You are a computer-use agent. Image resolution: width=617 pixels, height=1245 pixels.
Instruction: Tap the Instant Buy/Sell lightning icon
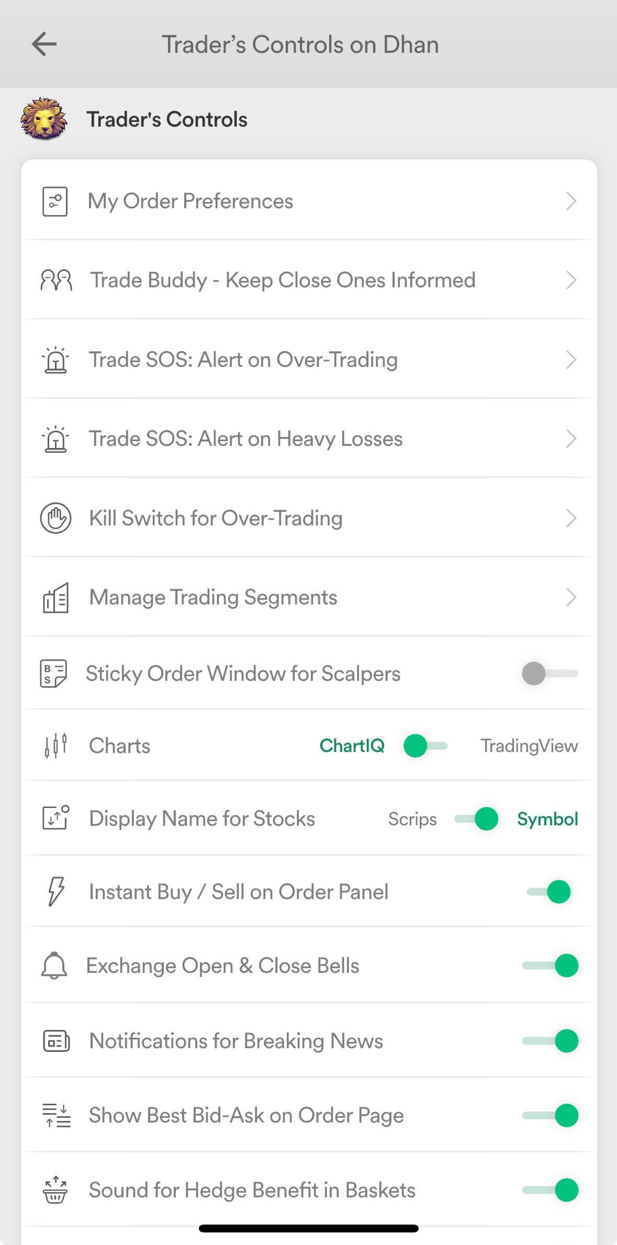click(55, 892)
